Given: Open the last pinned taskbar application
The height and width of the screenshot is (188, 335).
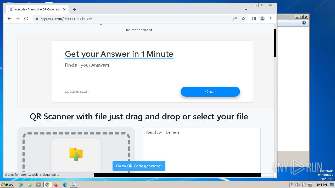Looking at the screenshot, I should tap(74, 185).
